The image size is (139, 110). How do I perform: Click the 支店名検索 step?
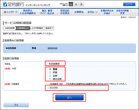[x=10, y=28]
